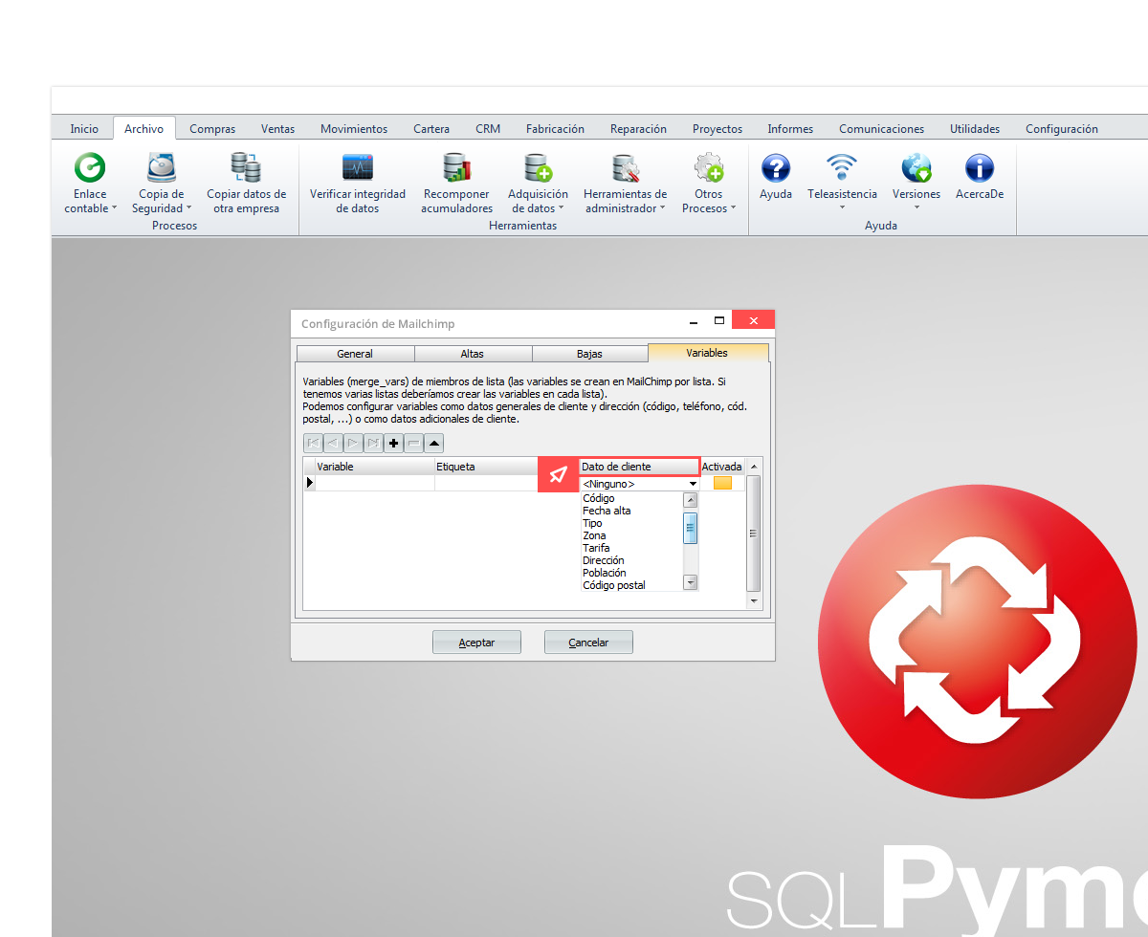The image size is (1148, 937).
Task: Open the Ventas ribbon tab
Action: (277, 129)
